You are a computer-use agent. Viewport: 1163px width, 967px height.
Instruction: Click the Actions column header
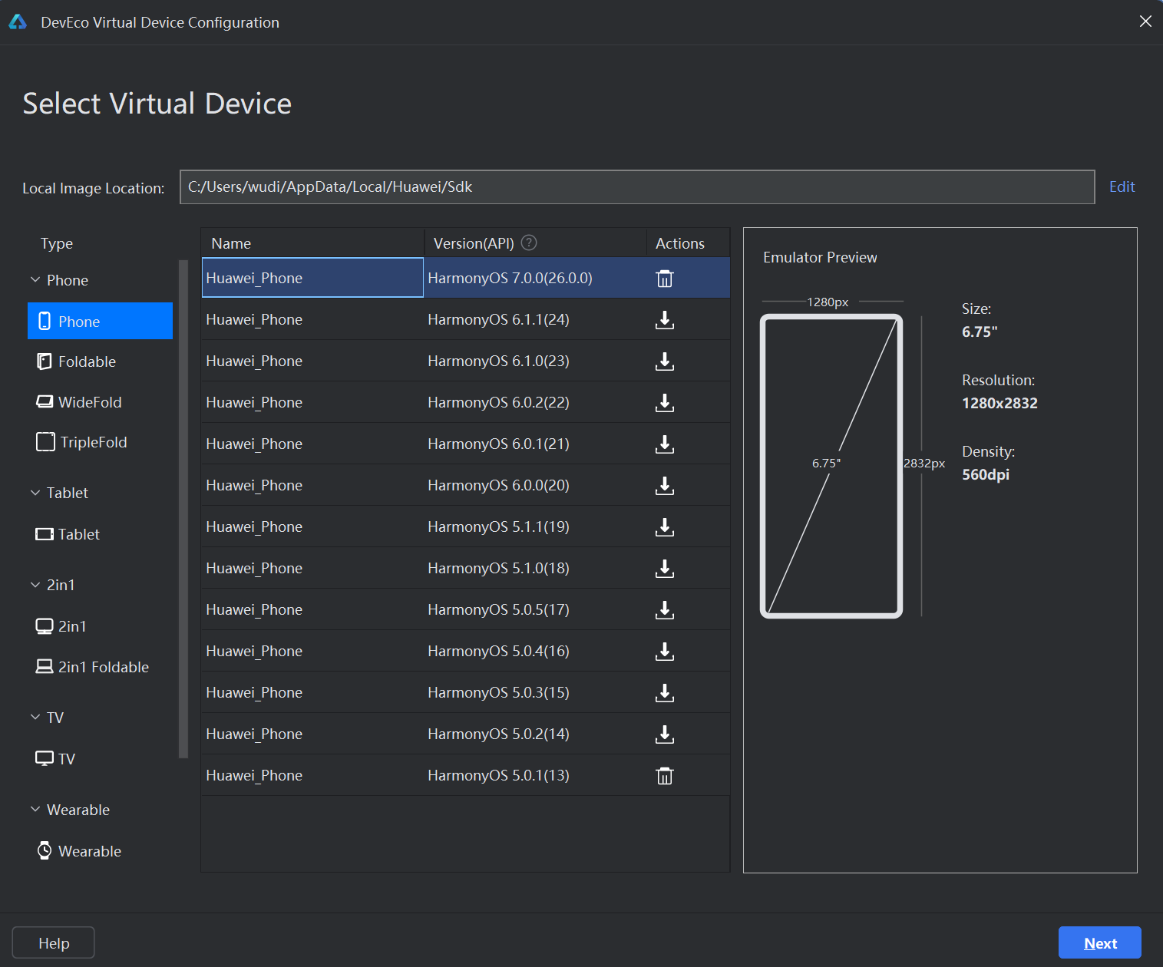(688, 243)
